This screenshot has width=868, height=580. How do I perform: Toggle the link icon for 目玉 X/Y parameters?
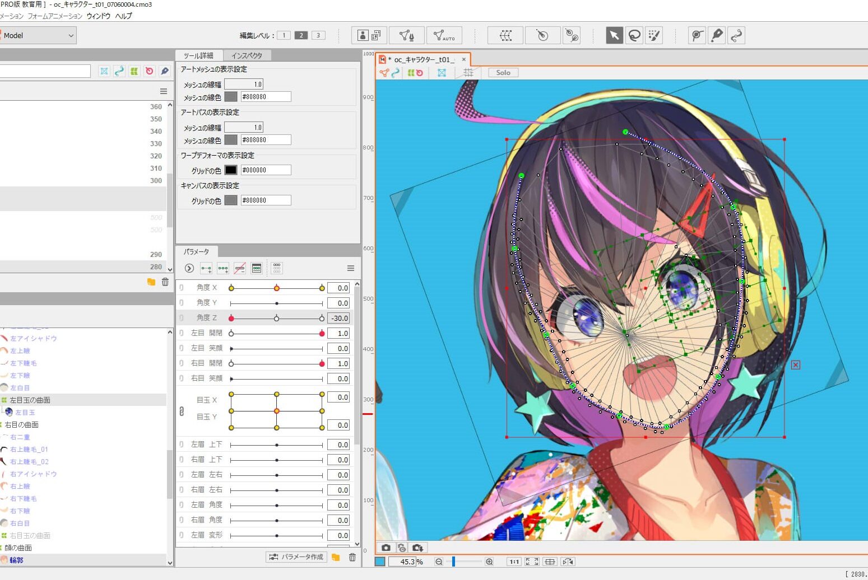point(182,411)
